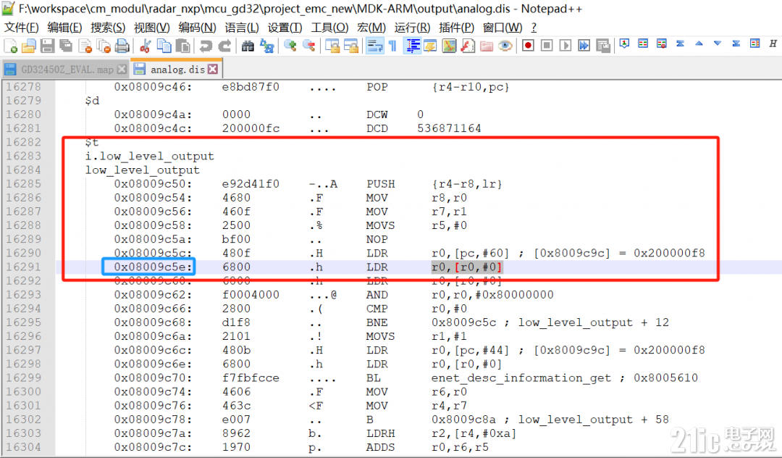The image size is (782, 458).
Task: Run macro multiple times button
Action: pos(584,46)
